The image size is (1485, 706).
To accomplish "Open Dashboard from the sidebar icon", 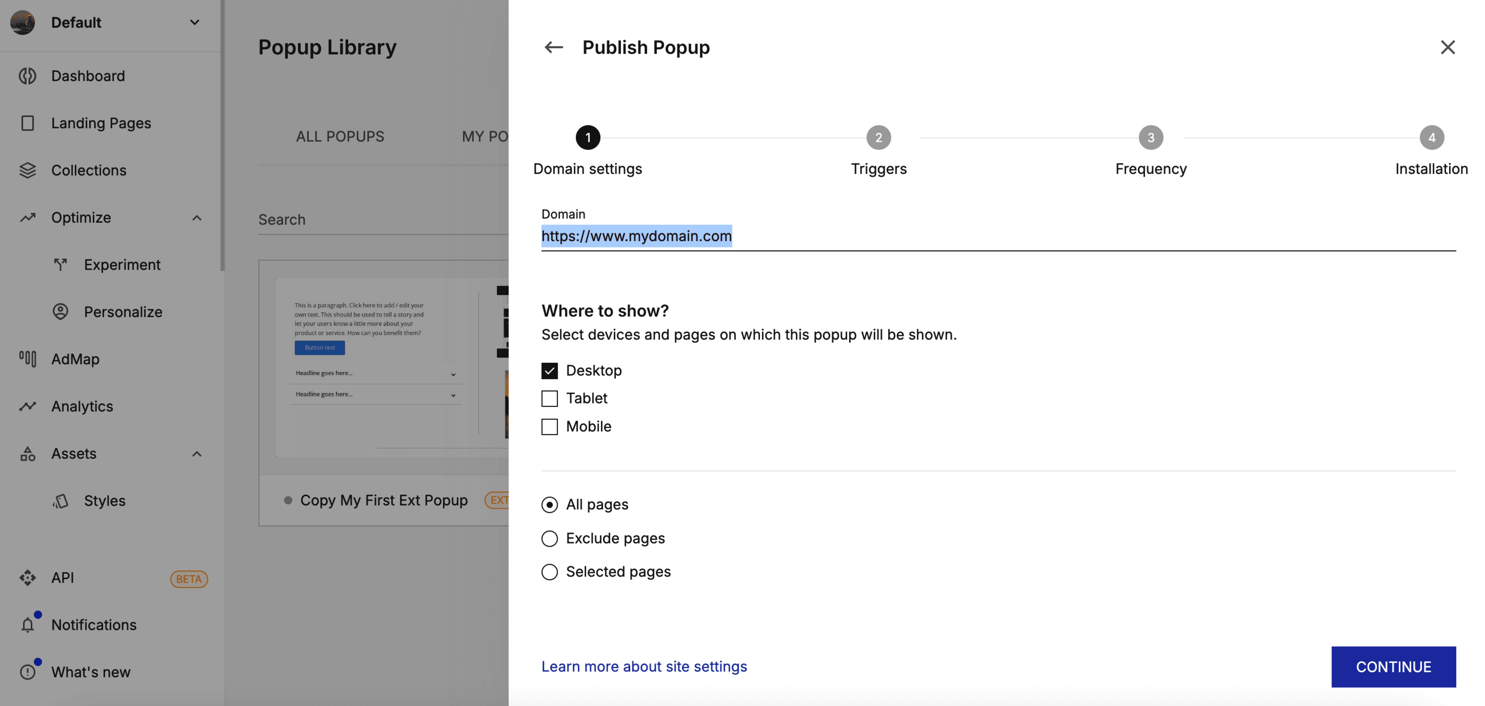I will pyautogui.click(x=27, y=76).
